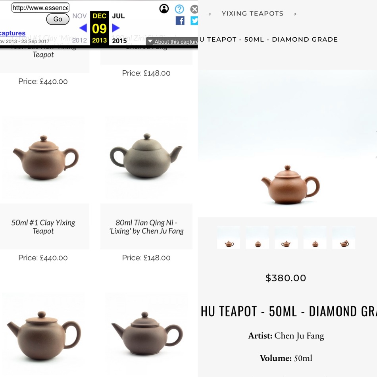Image resolution: width=377 pixels, height=377 pixels.
Task: Select the third teapot thumbnail
Action: (x=286, y=238)
